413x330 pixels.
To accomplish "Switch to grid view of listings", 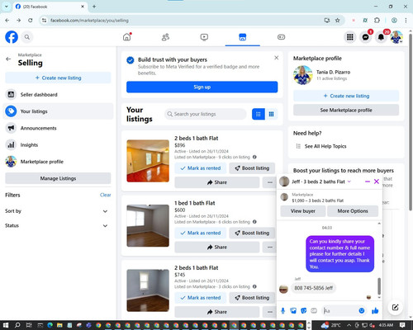I will pos(271,114).
